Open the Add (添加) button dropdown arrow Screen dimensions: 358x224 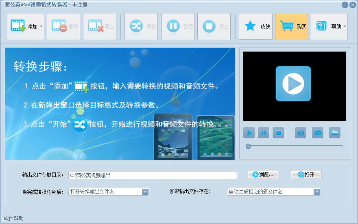(x=41, y=27)
